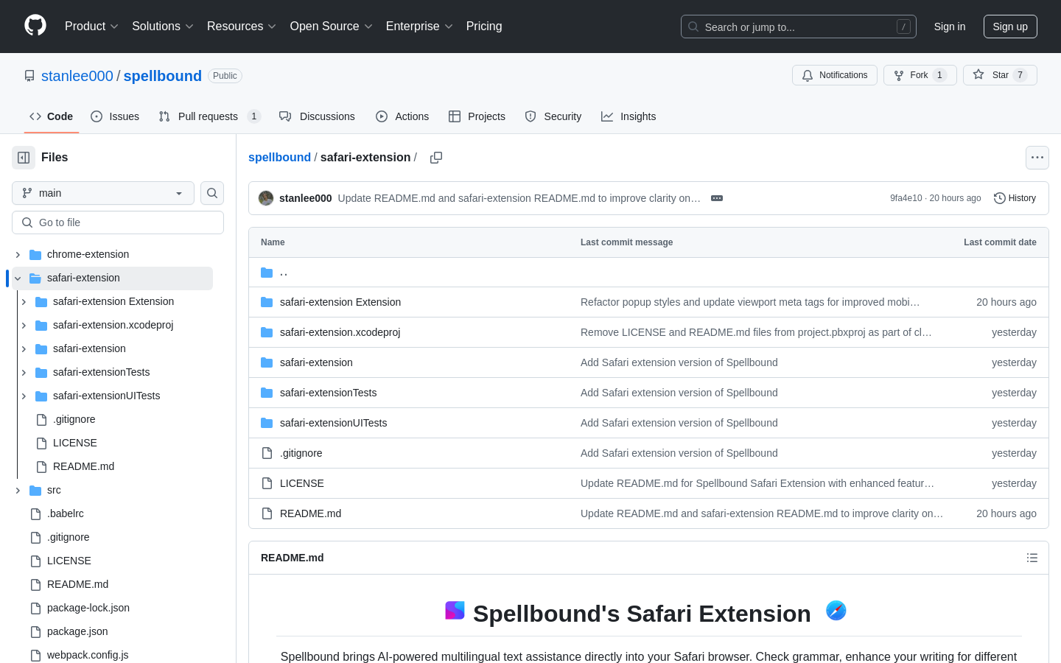
Task: Open the Actions tab
Action: 402,116
